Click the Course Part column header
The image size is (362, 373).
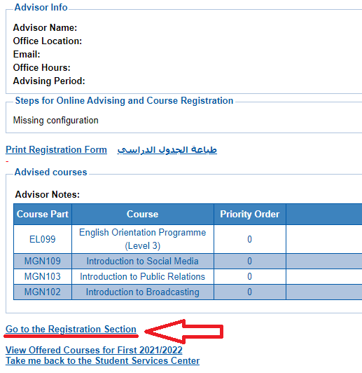[43, 214]
